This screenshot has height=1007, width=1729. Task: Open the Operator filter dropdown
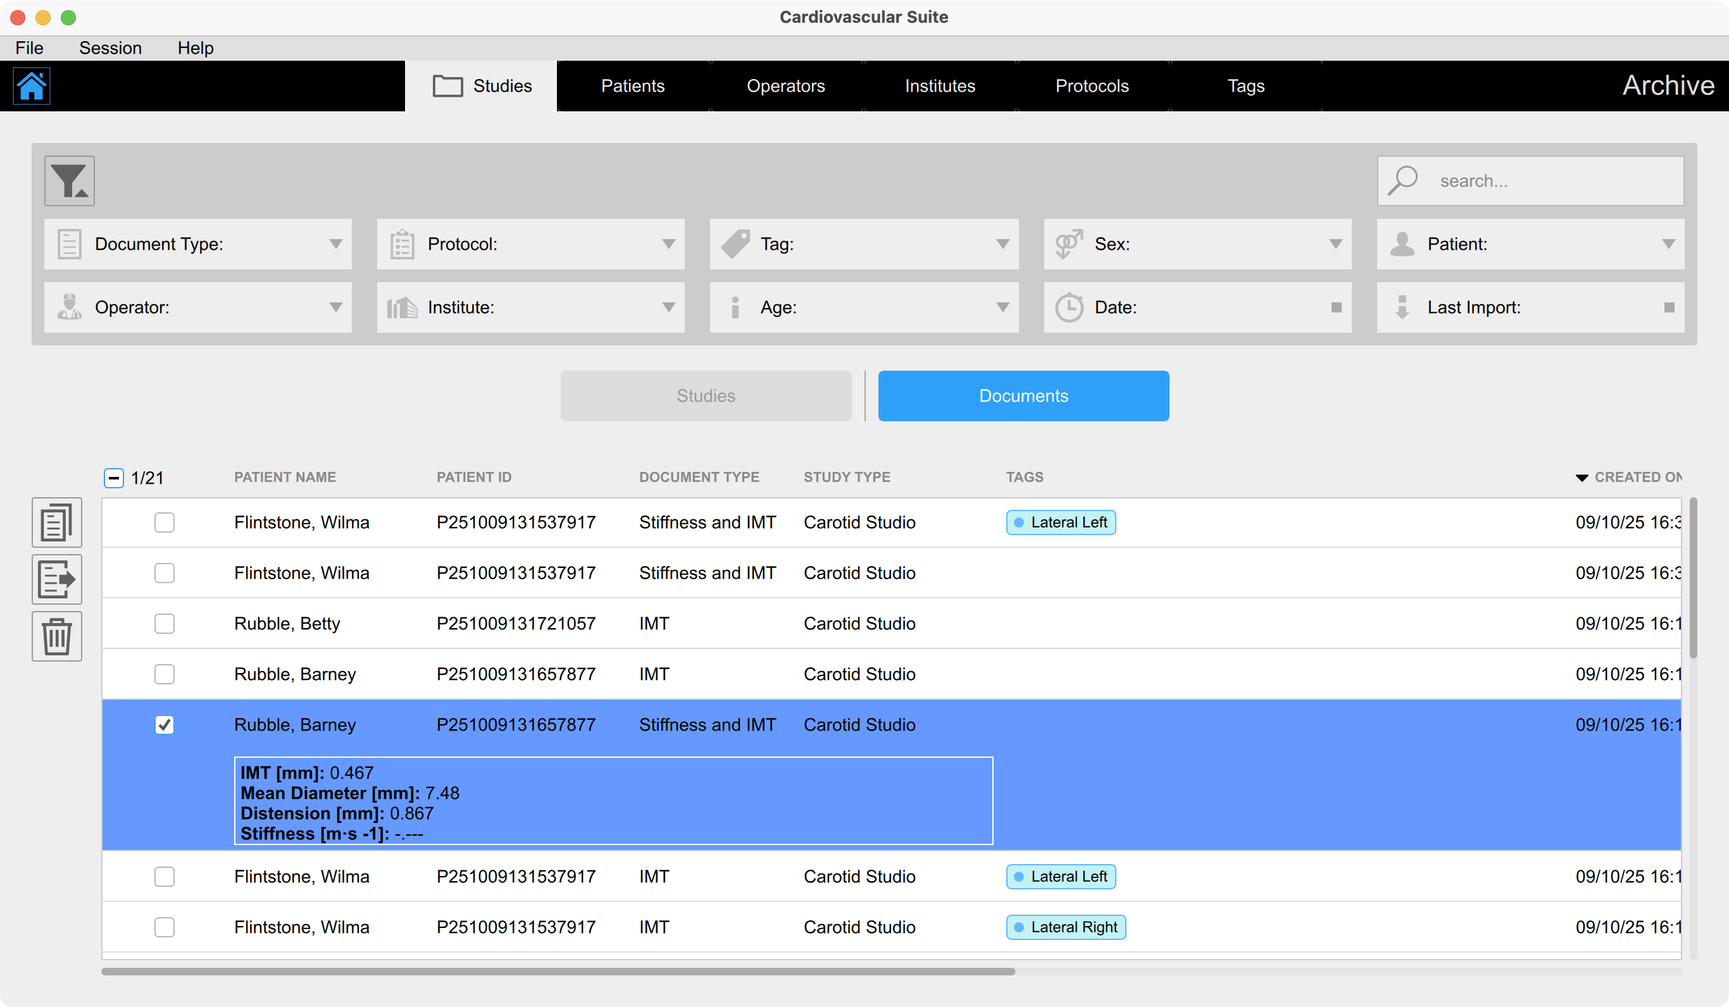coord(335,307)
